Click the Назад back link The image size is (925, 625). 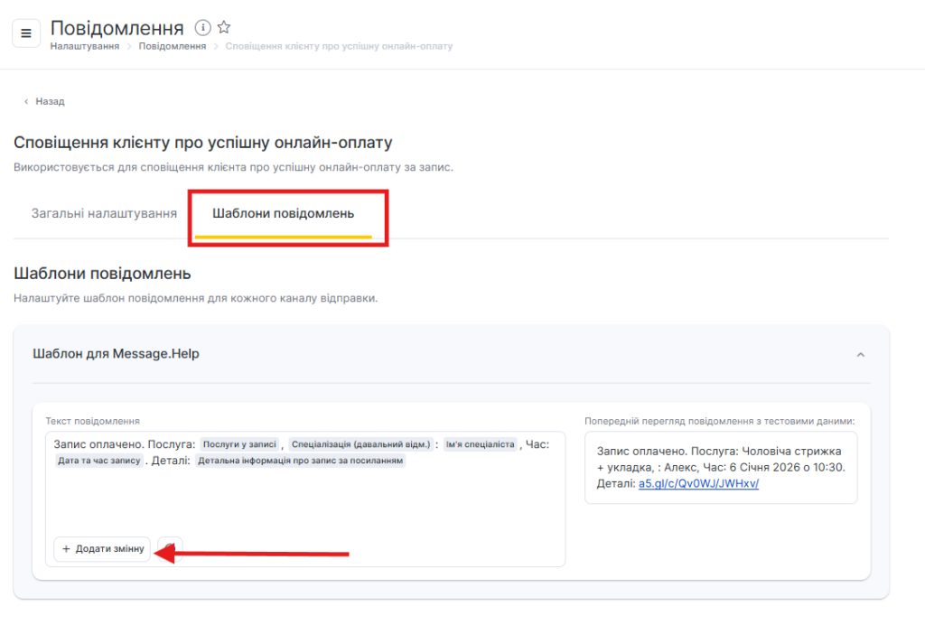click(50, 102)
